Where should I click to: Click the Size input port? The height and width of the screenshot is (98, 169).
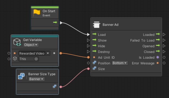(x=88, y=69)
